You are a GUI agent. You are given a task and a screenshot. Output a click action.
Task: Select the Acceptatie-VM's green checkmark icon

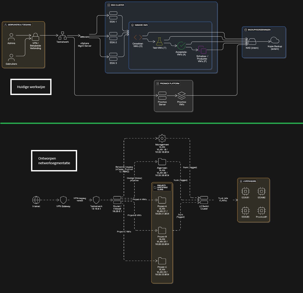coord(181,46)
